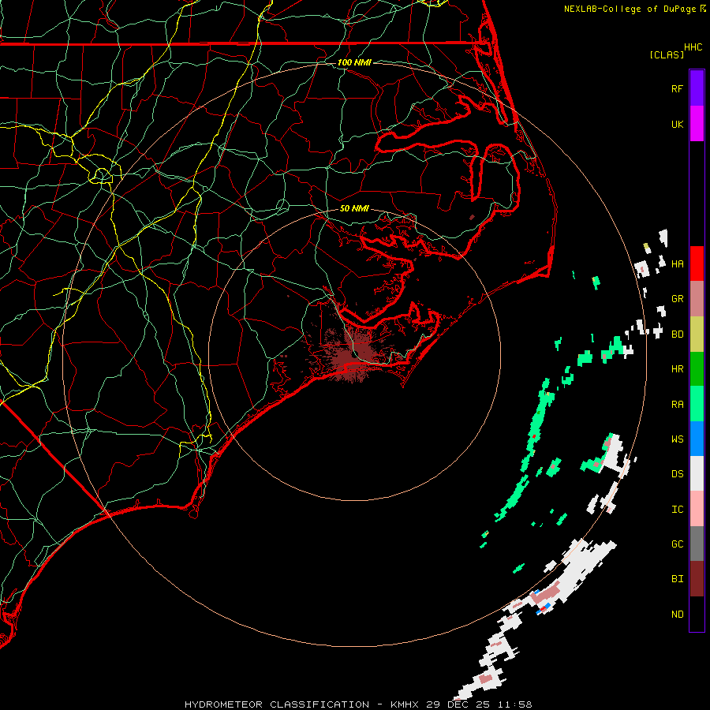This screenshot has width=710, height=710.
Task: Click the IC pink legend swatch
Action: tap(697, 509)
